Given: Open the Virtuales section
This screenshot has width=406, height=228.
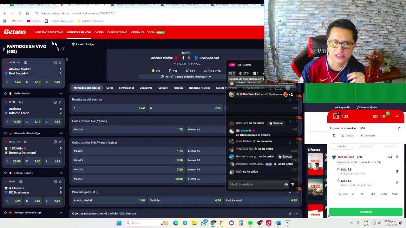Looking at the screenshot, I should 137,32.
